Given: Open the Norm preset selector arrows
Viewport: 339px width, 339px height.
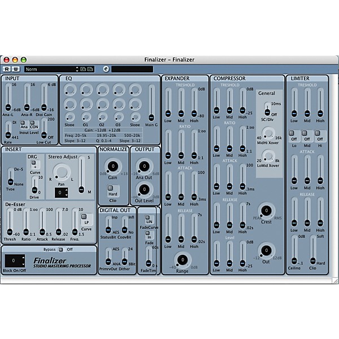Looking at the screenshot, I should tap(77, 69).
